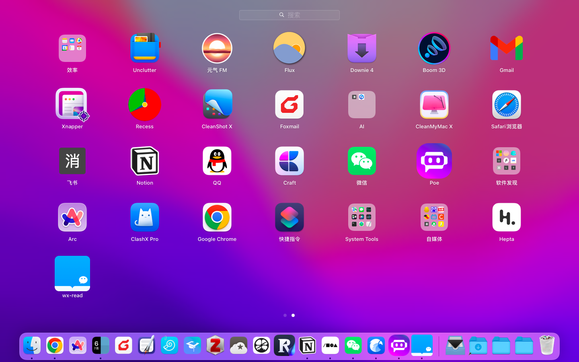Open the Gmail app
The image size is (579, 362).
click(507, 48)
